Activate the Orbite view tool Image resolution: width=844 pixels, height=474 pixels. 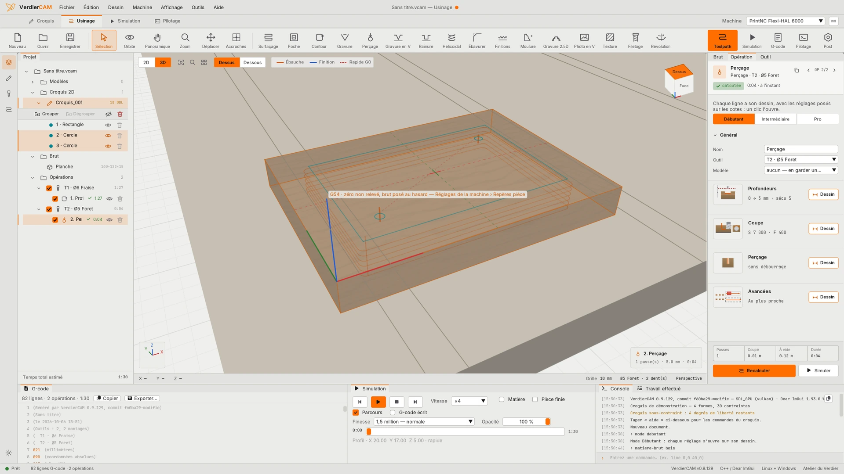pos(129,40)
